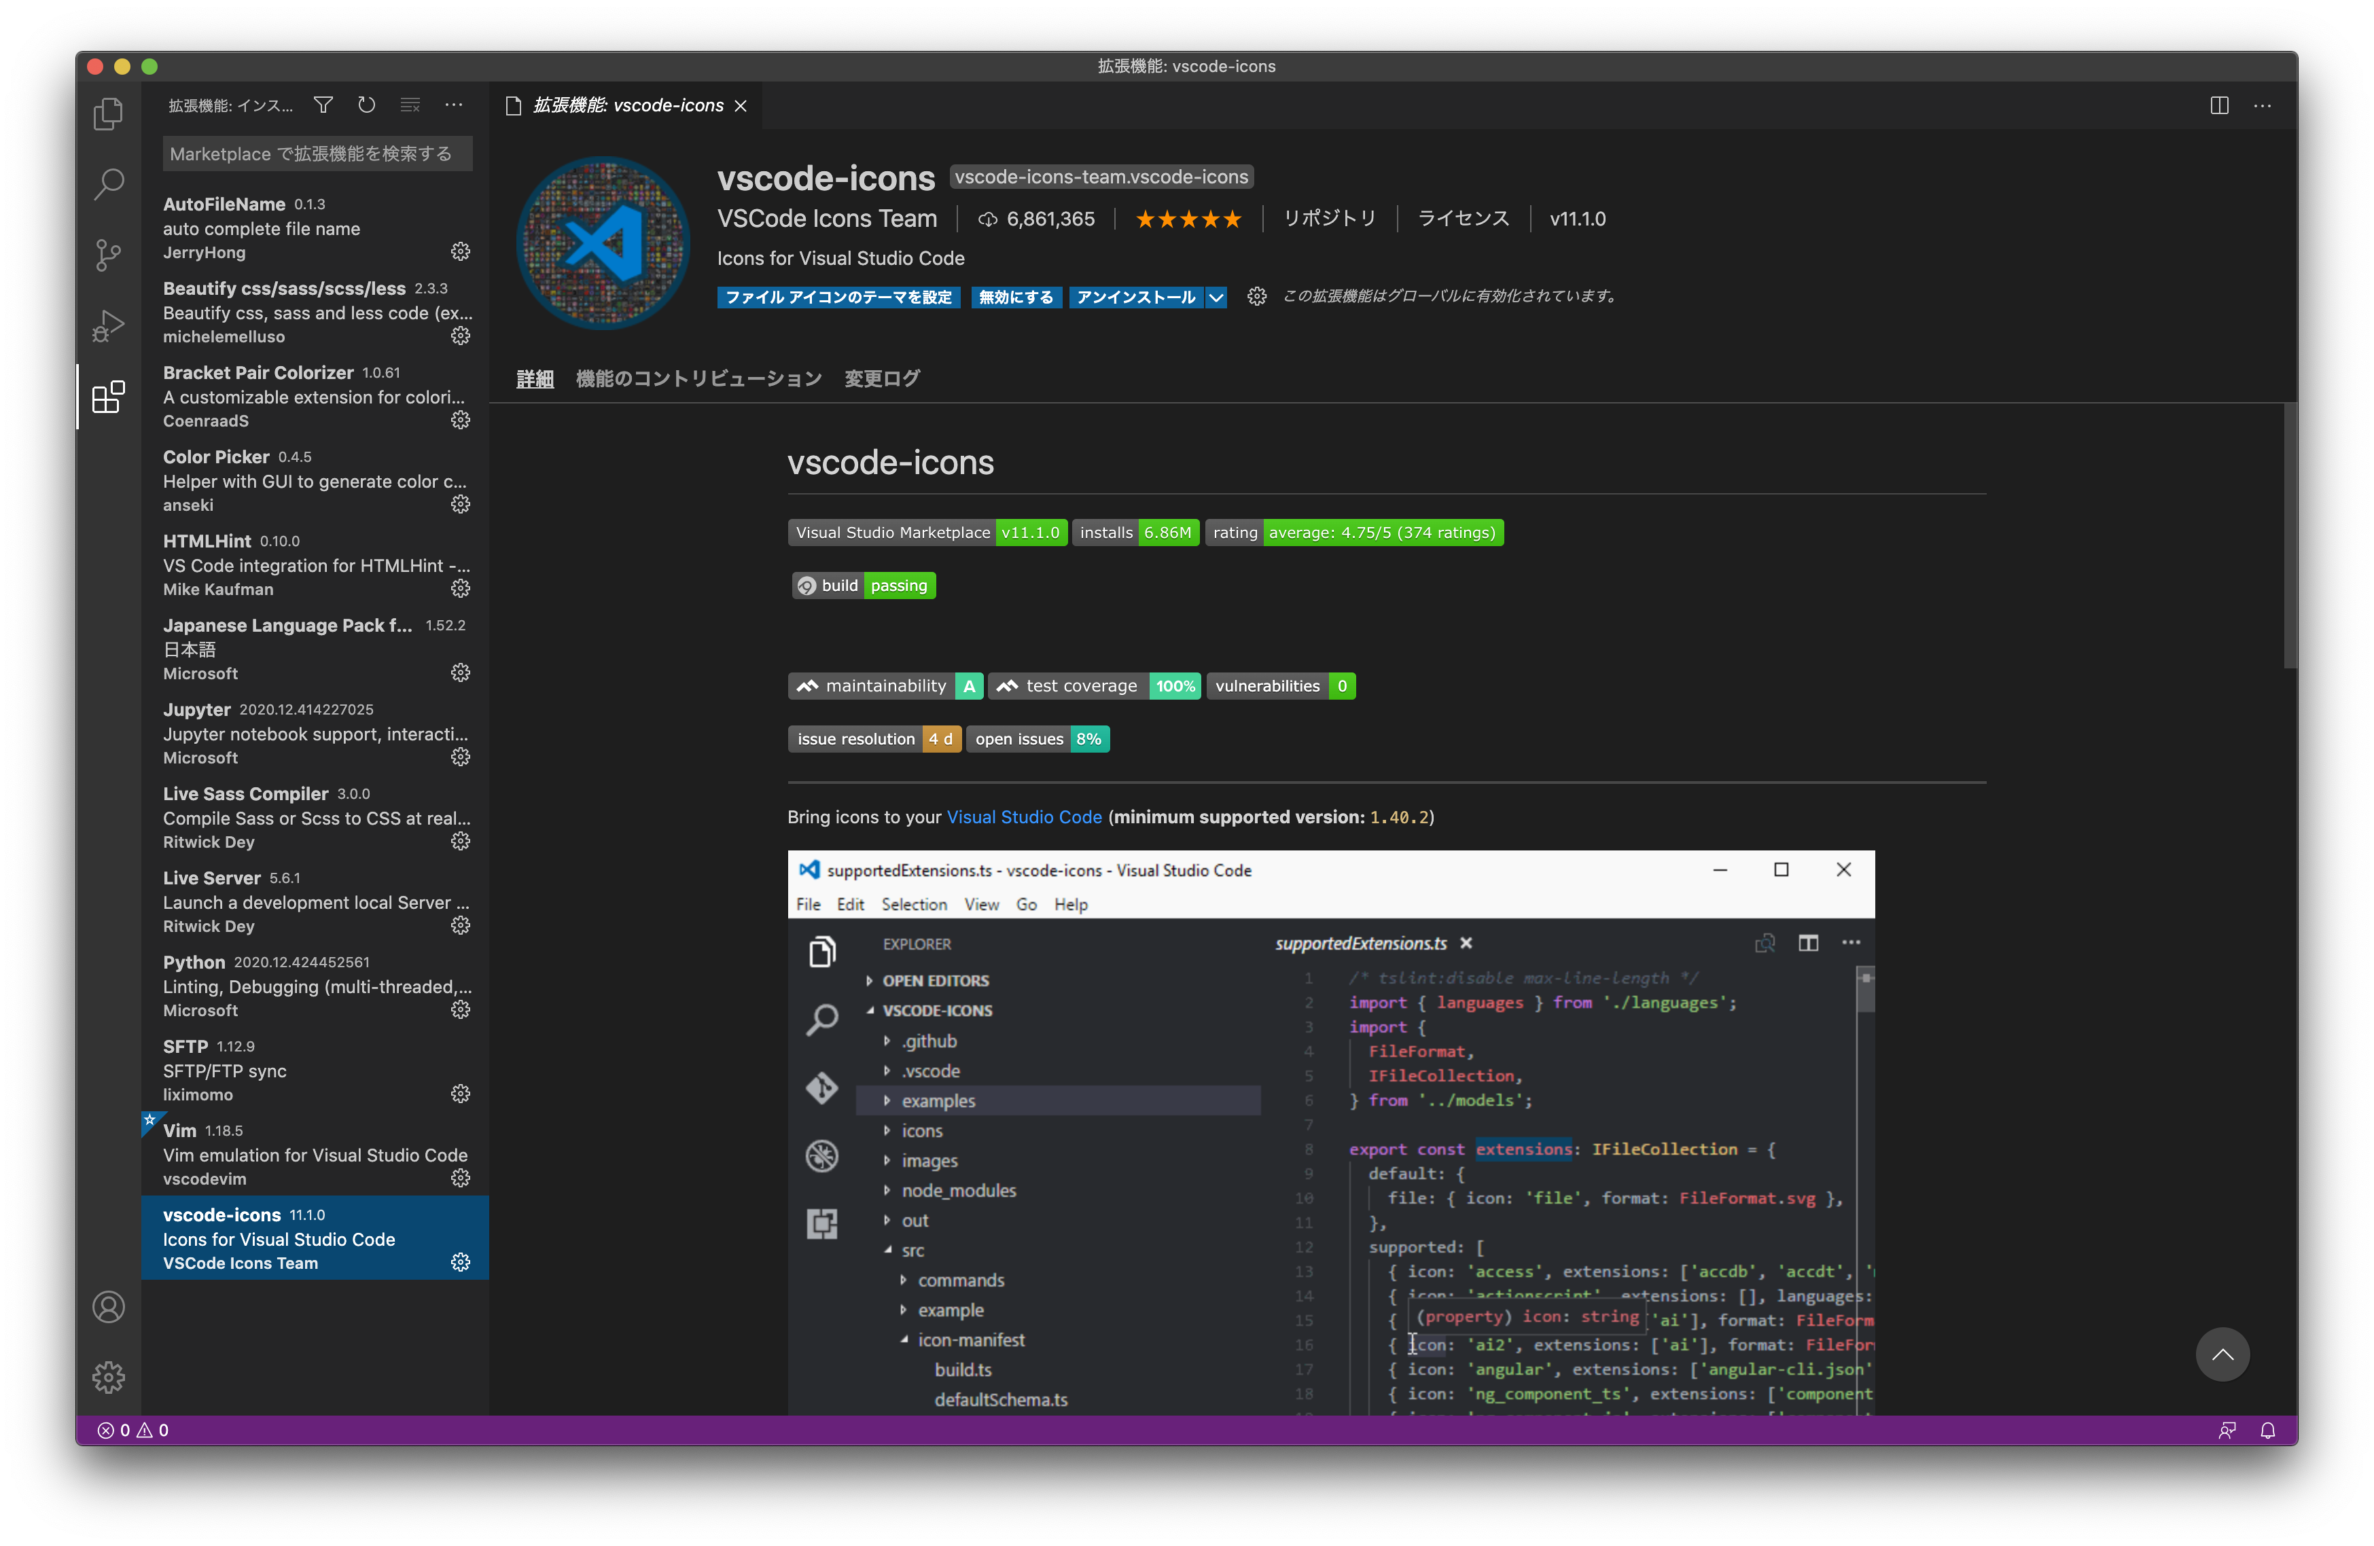Open manage gear for AutoFileName extension
This screenshot has width=2374, height=1546.
pyautogui.click(x=460, y=251)
